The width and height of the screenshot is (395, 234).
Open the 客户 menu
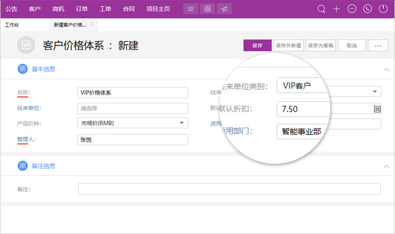point(35,9)
